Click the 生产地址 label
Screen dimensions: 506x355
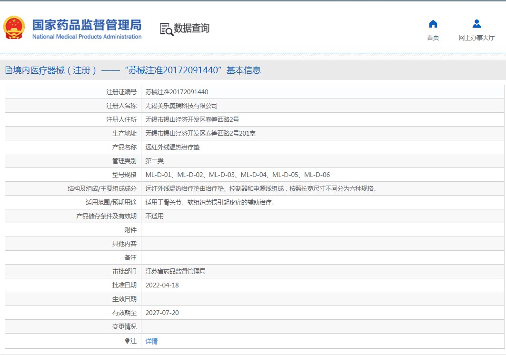tap(124, 133)
